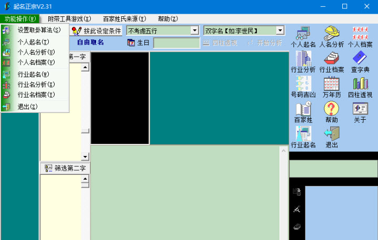Maximize the 起名正宗 window
378x240 pixels.
pos(345,6)
